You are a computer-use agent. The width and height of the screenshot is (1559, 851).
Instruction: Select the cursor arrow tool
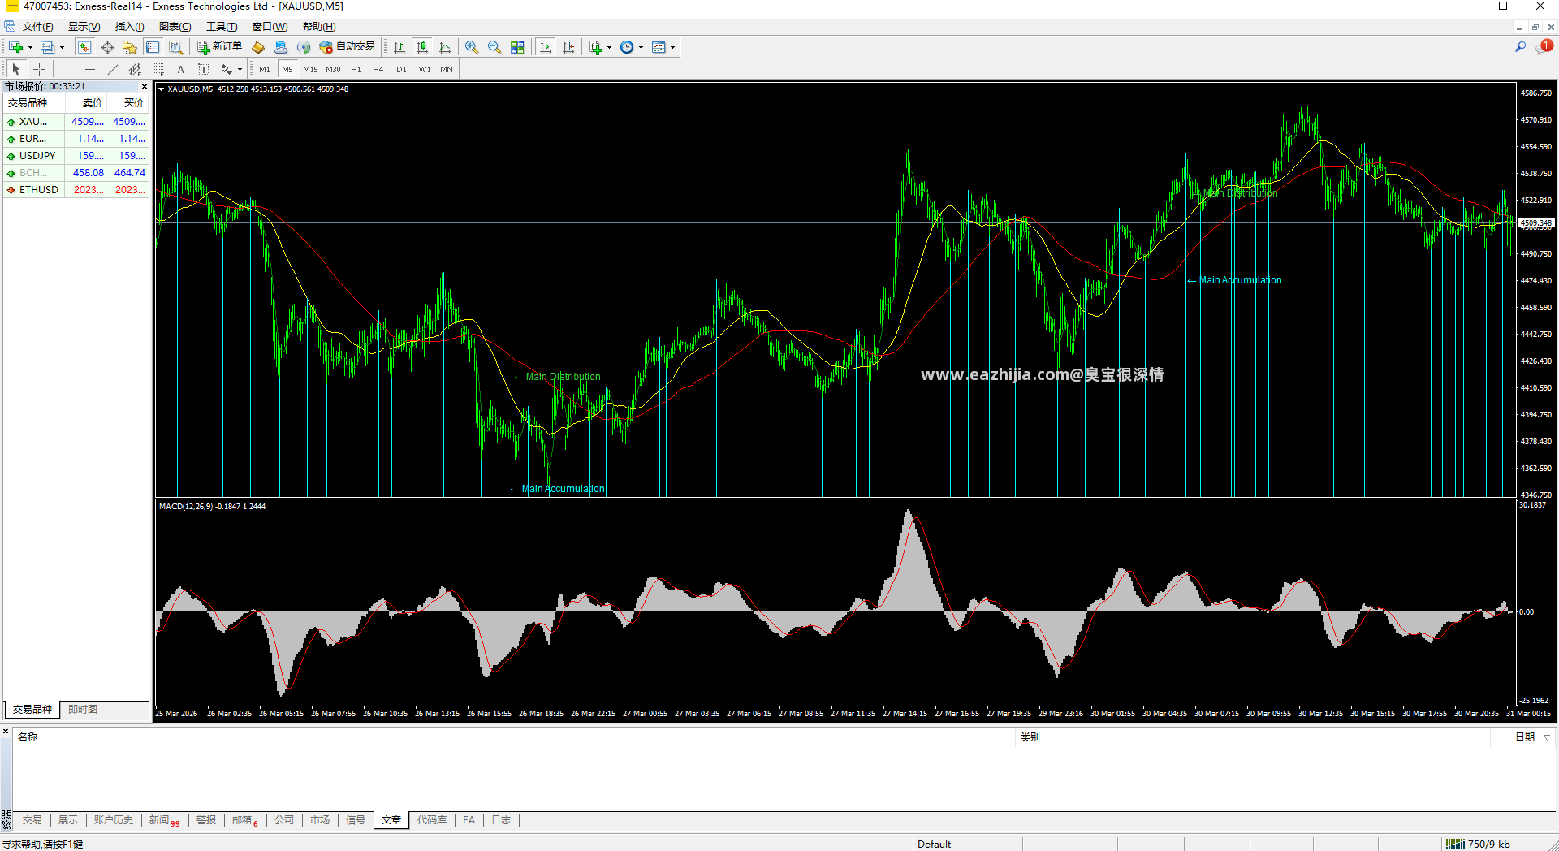point(16,70)
